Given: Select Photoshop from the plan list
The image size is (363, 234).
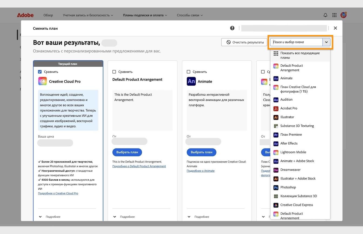Looking at the screenshot, I should point(288,187).
